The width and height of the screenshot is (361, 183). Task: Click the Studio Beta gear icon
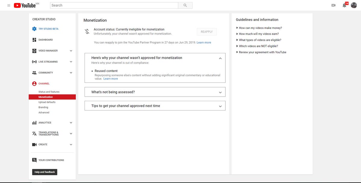click(x=34, y=29)
